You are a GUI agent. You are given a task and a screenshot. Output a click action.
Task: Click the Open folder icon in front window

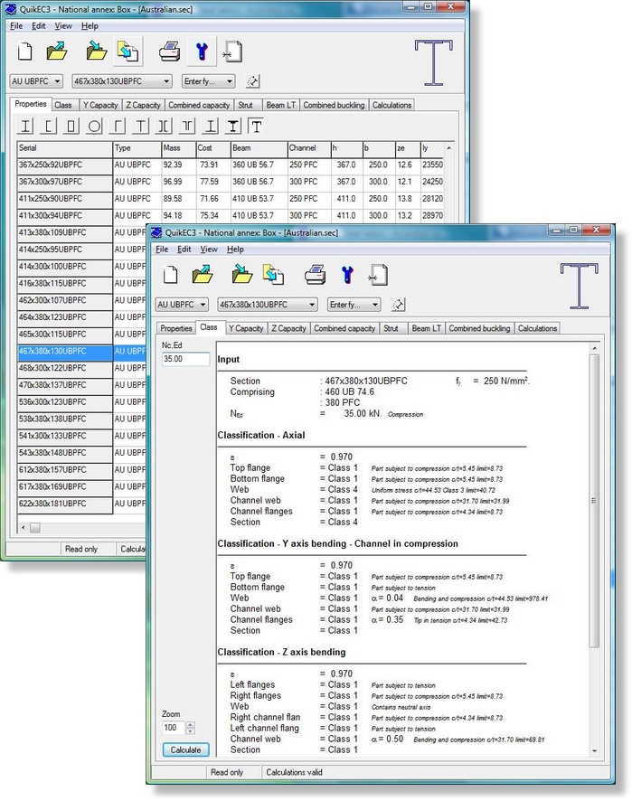coord(203,275)
